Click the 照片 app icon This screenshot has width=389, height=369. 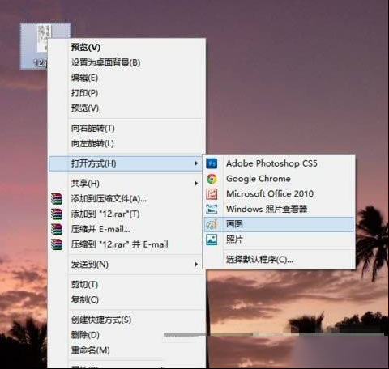[x=212, y=240]
